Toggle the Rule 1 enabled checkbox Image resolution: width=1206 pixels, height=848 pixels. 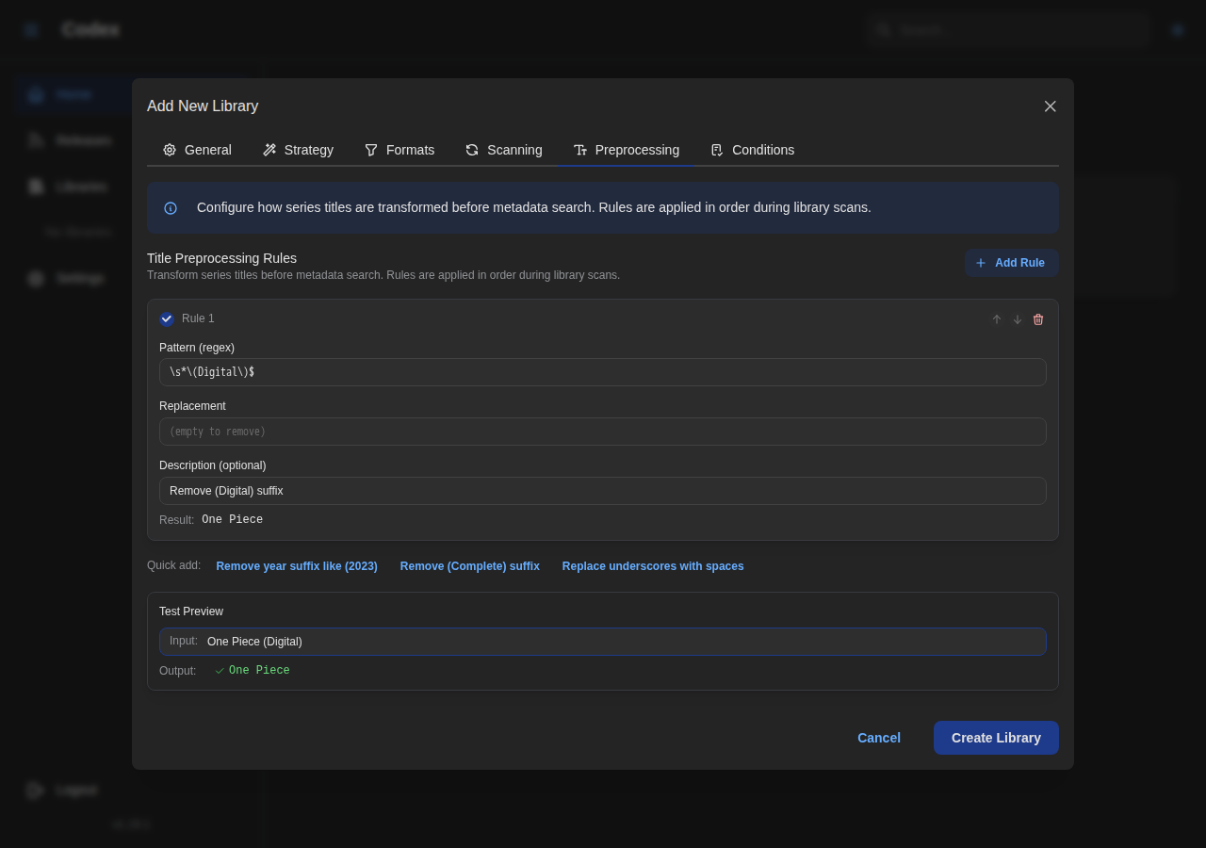[167, 319]
